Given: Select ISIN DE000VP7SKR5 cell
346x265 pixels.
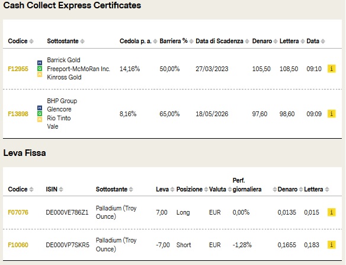Looking at the screenshot, I should [68, 245].
